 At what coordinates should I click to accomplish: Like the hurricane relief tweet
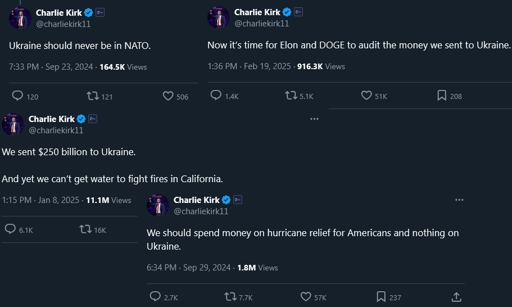[306, 297]
